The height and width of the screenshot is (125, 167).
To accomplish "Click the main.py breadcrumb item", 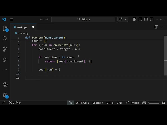I will (22, 33).
